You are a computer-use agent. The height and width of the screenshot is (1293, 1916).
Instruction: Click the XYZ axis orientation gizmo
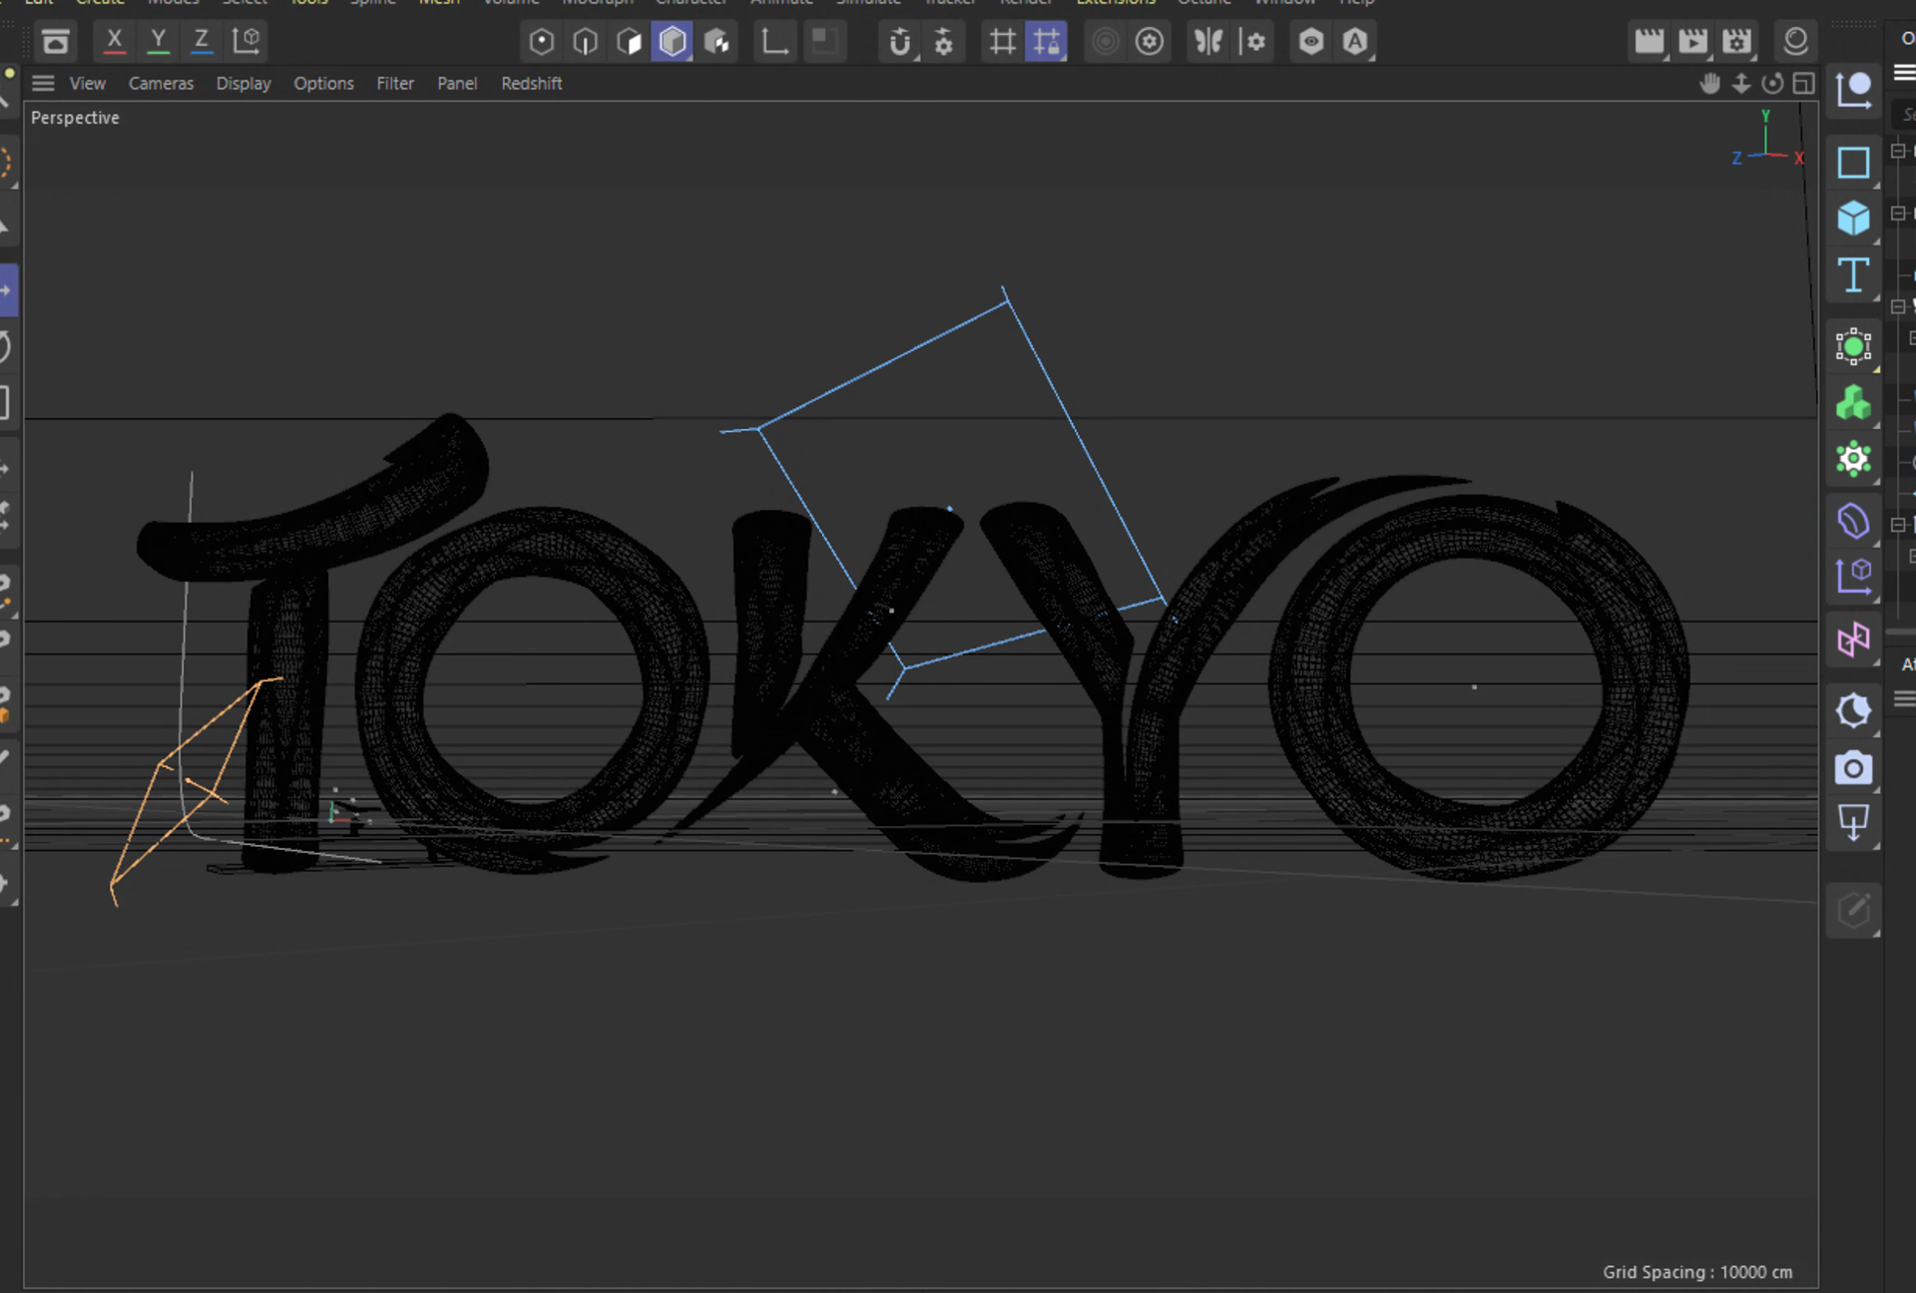1767,138
